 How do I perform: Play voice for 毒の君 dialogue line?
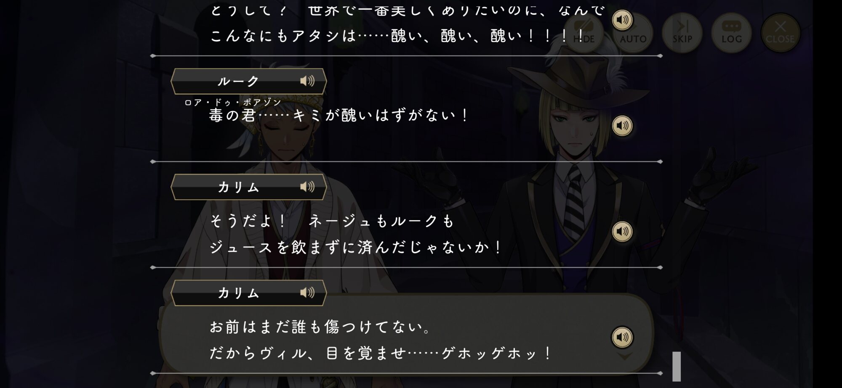pos(622,126)
